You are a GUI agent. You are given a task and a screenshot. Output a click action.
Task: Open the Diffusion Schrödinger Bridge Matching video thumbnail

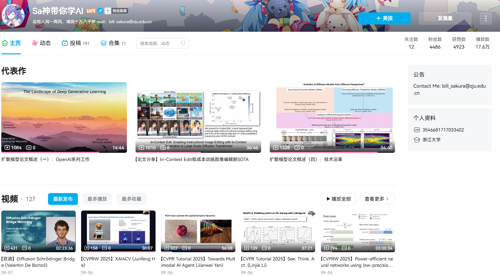tap(38, 231)
